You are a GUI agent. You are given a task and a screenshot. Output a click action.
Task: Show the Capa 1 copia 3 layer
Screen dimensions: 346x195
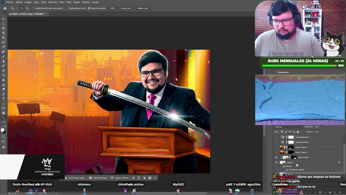pos(276,152)
